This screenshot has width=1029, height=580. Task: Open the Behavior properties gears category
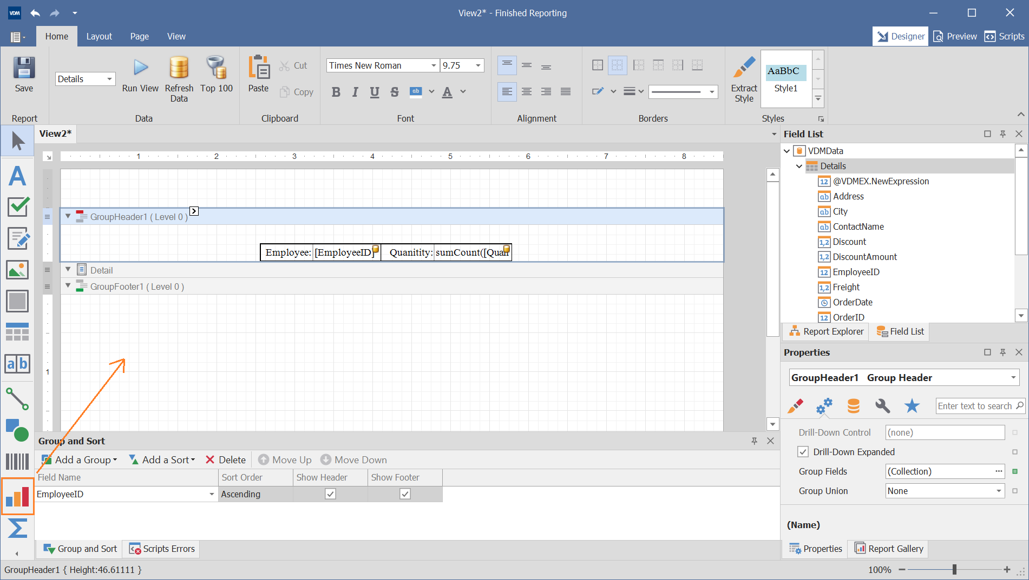824,405
